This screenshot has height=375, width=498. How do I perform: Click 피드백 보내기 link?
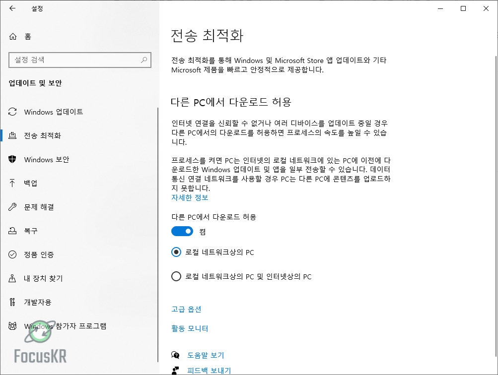click(x=209, y=370)
